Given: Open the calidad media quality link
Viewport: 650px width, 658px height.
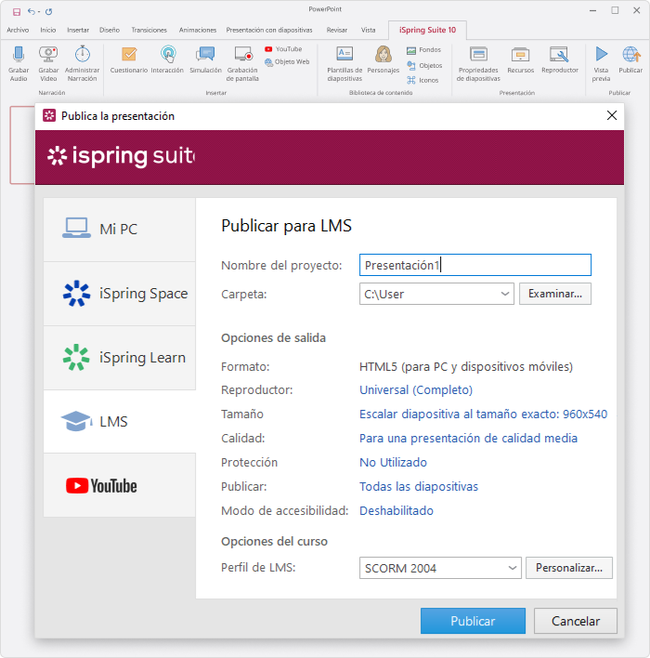Looking at the screenshot, I should point(468,438).
